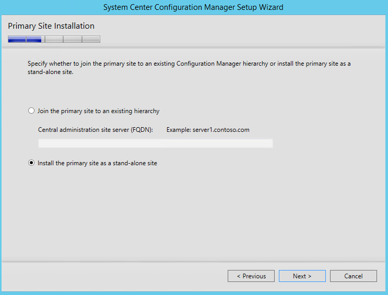Click the third empty progress segment
The image size is (388, 295).
tap(54, 39)
